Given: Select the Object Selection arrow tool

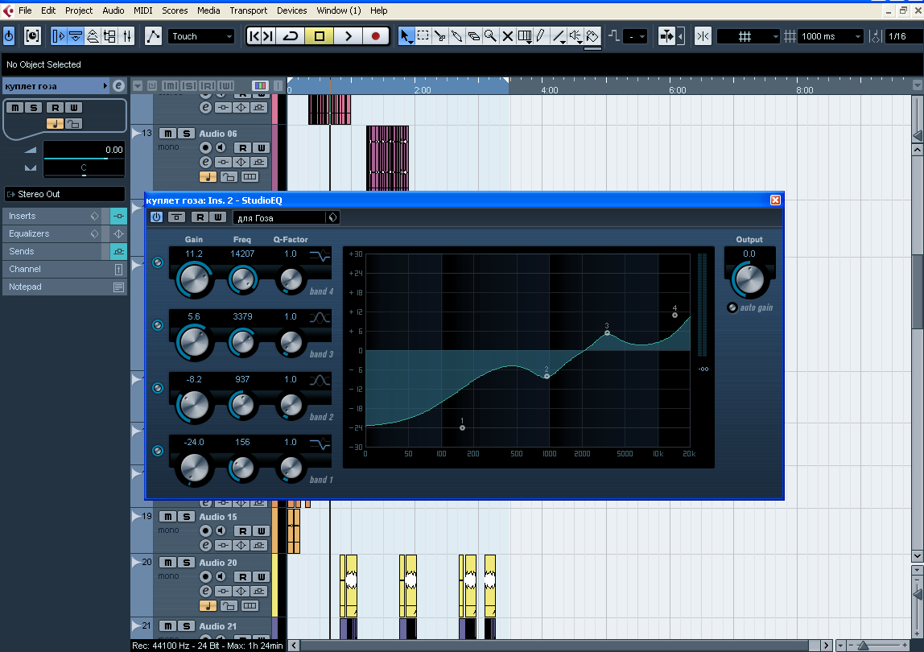Looking at the screenshot, I should tap(406, 36).
